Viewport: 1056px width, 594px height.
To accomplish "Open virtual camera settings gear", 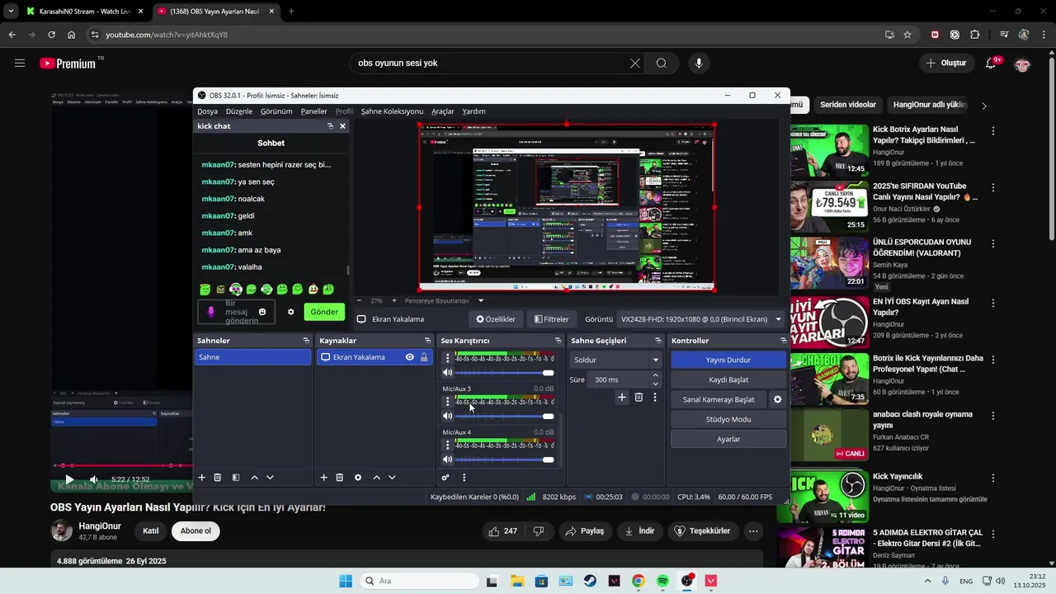I will (777, 399).
